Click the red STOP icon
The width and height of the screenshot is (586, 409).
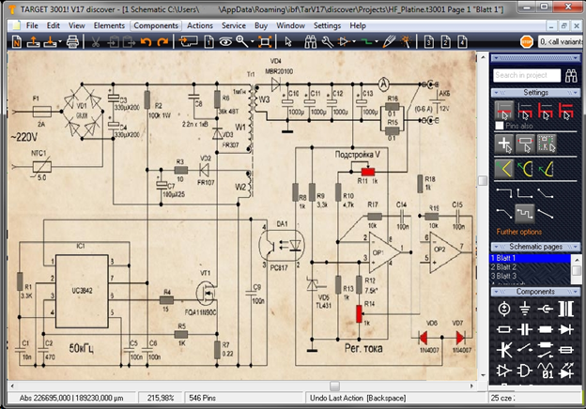click(527, 41)
